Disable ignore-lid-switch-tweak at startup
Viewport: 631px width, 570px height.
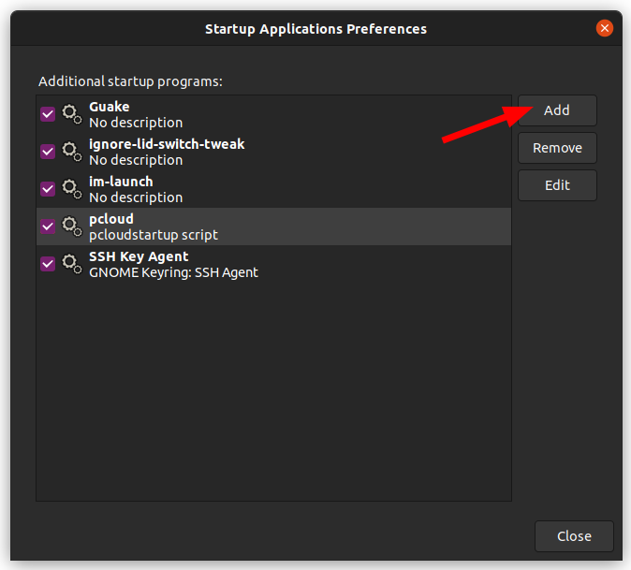pos(48,152)
